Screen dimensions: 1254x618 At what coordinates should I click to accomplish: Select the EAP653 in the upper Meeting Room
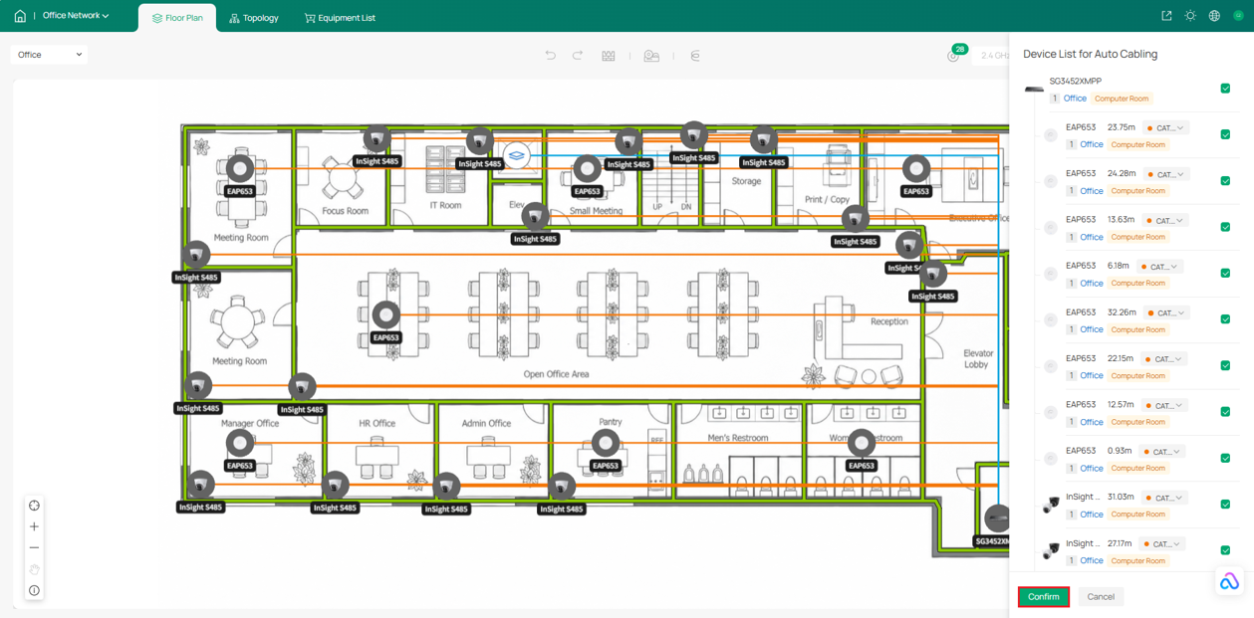tap(240, 169)
